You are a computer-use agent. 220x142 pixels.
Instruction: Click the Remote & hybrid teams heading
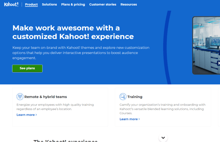[x=45, y=97]
